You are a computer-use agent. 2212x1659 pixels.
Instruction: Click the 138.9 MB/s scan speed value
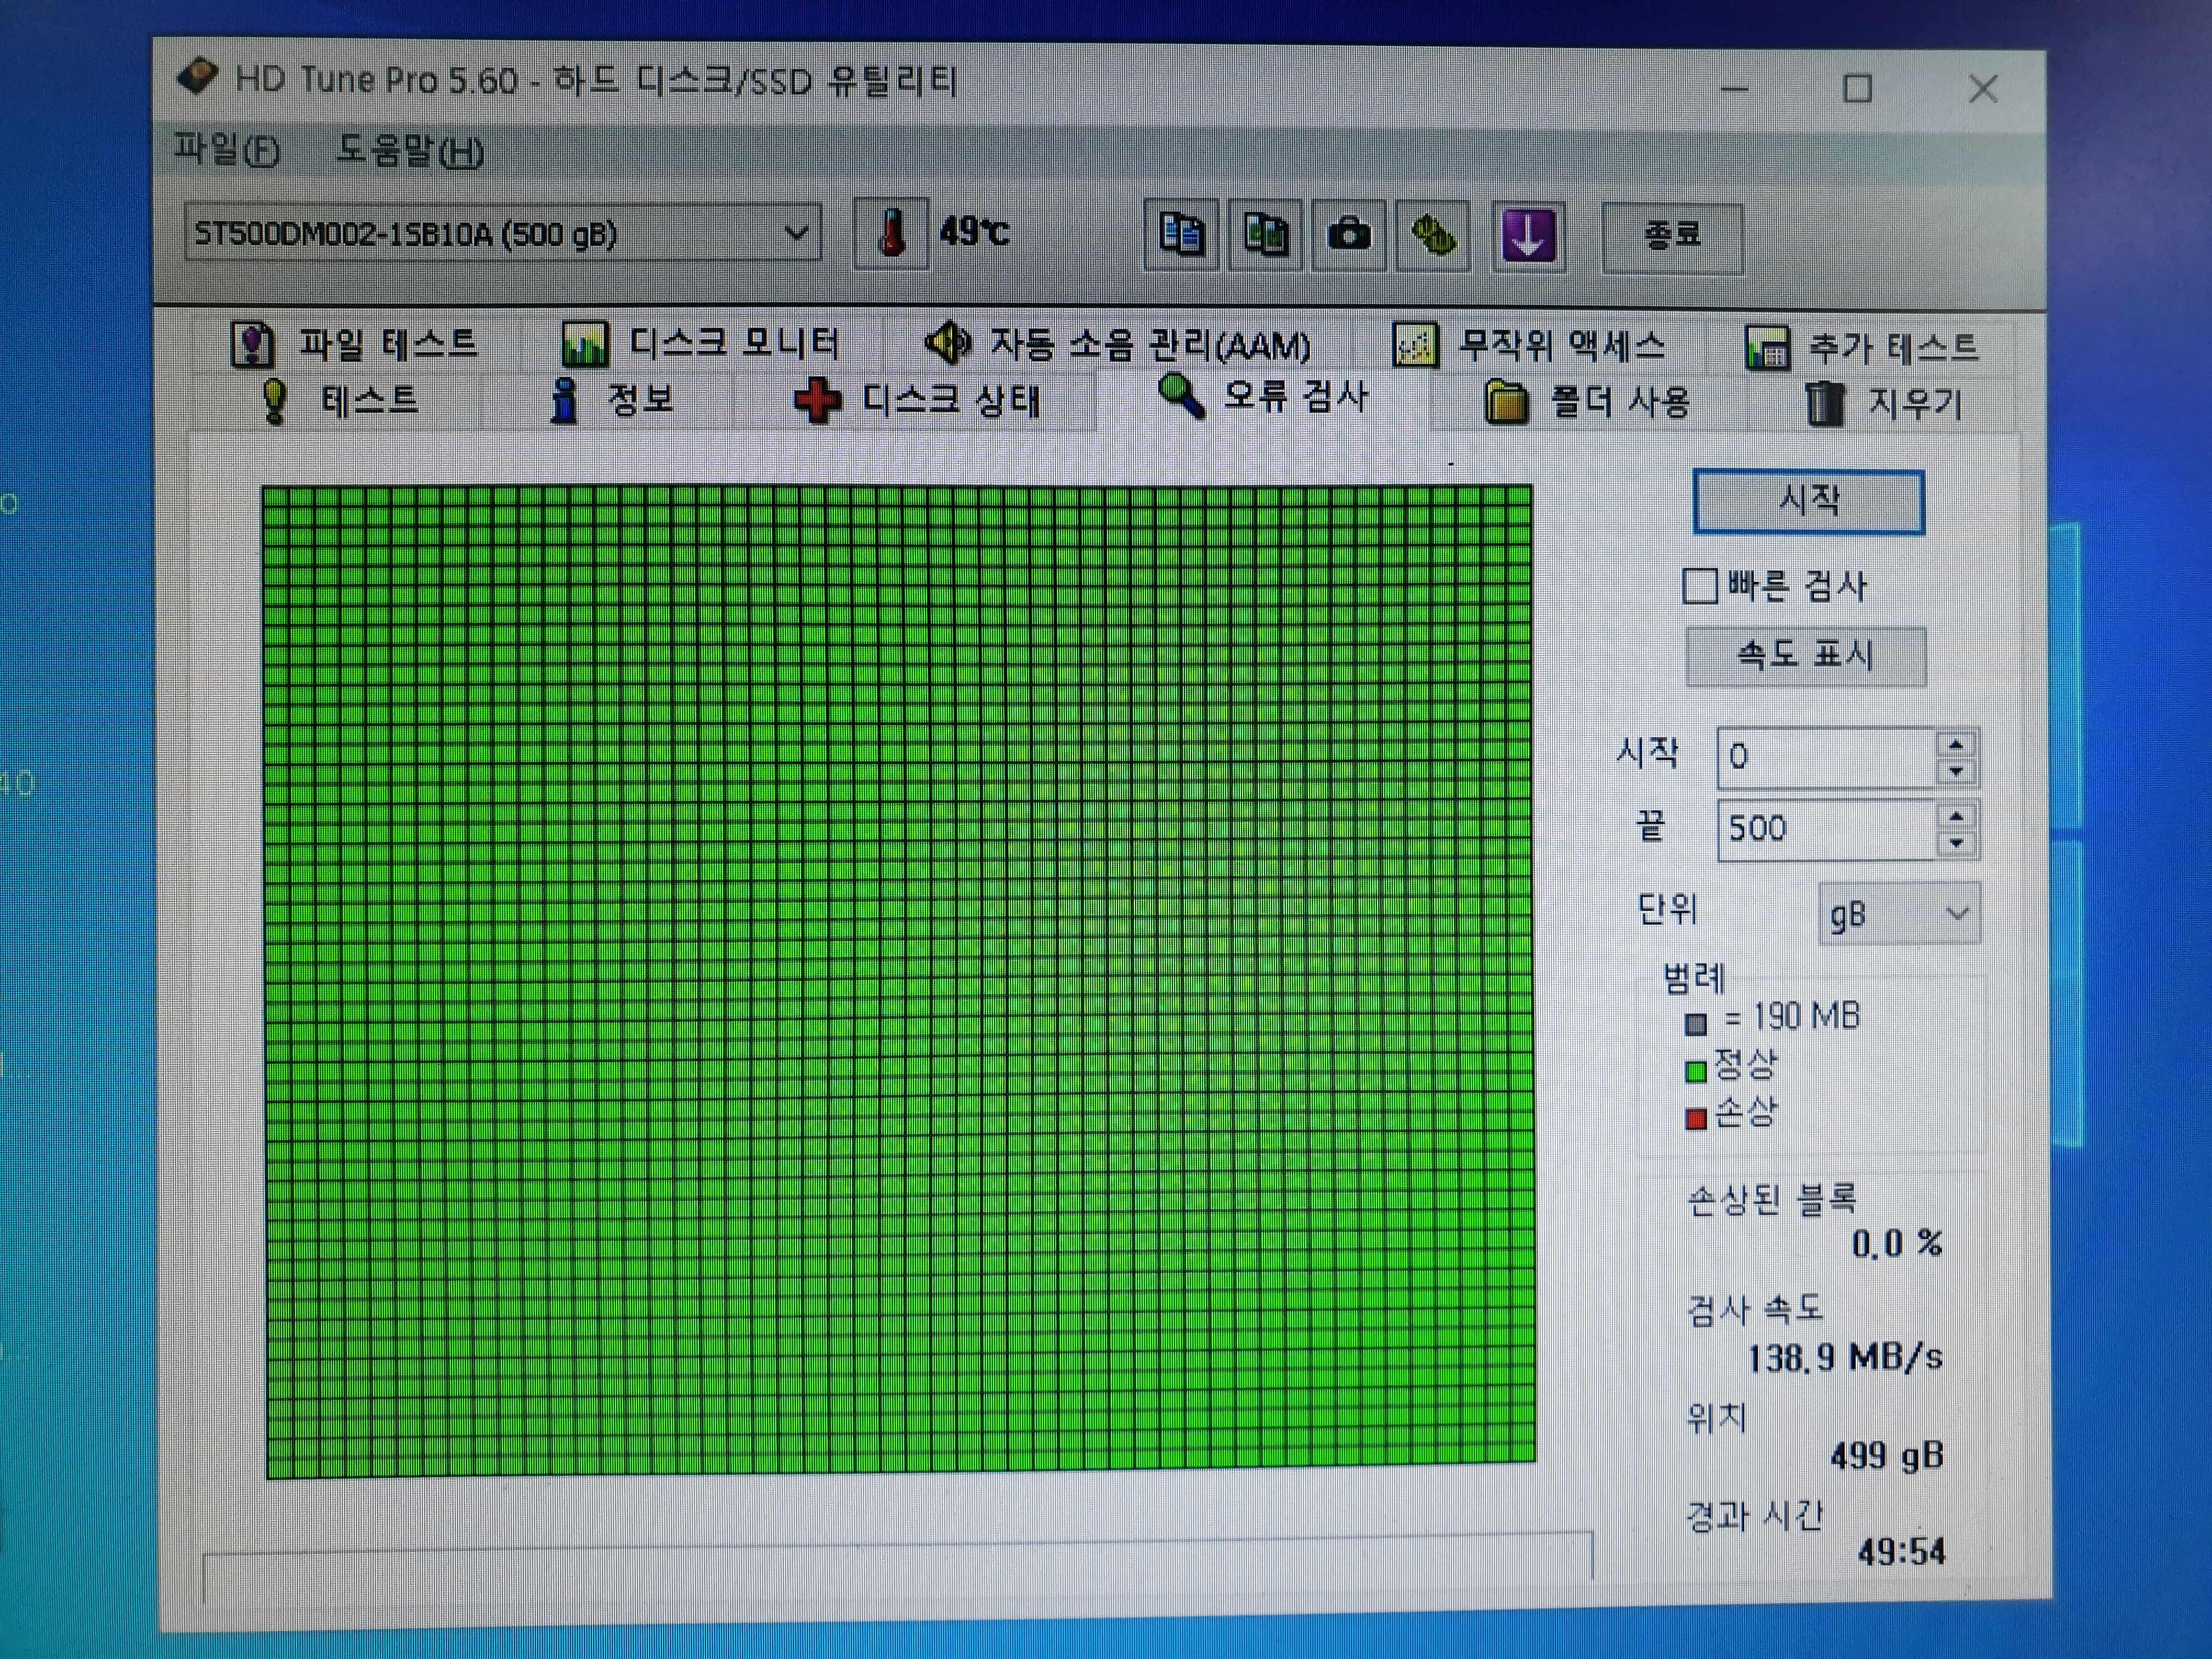1845,1357
